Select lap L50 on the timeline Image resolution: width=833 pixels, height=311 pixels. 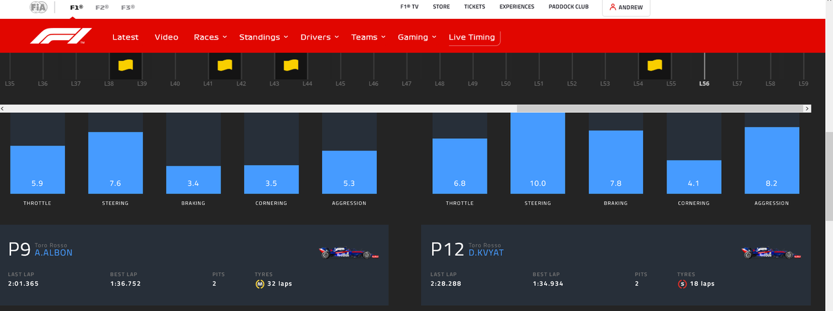506,84
